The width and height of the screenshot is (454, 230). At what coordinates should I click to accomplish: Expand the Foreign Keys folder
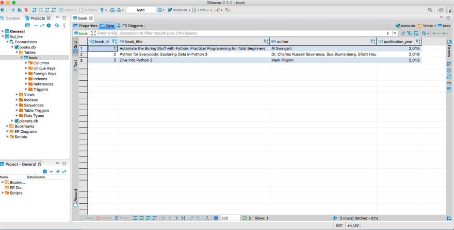click(26, 74)
